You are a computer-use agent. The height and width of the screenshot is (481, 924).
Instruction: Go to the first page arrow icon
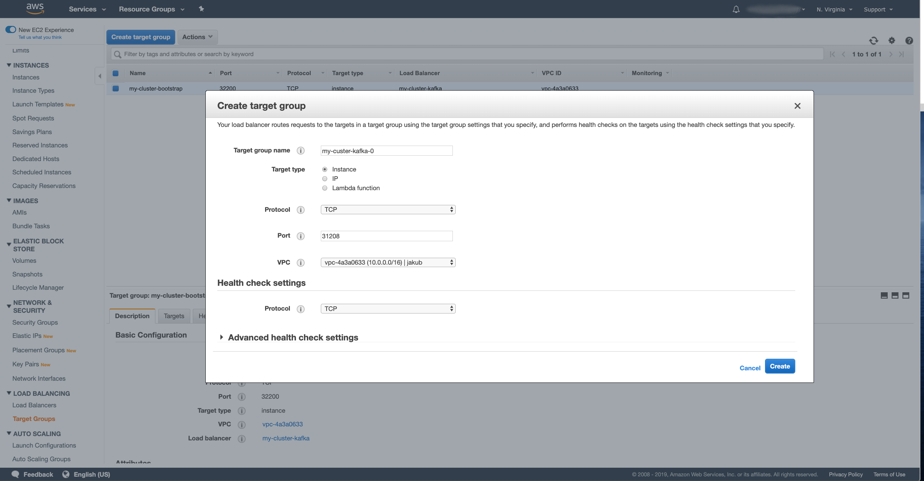tap(832, 54)
